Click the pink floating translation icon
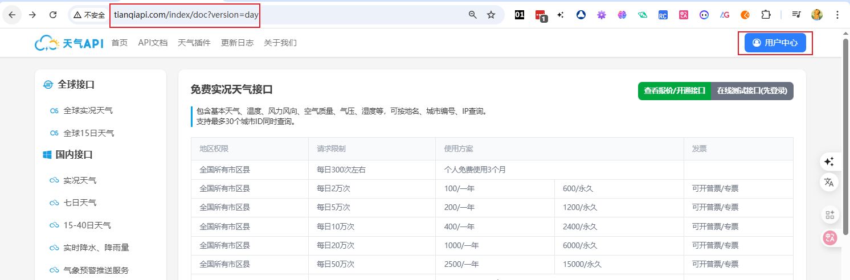850x280 pixels. point(829,238)
